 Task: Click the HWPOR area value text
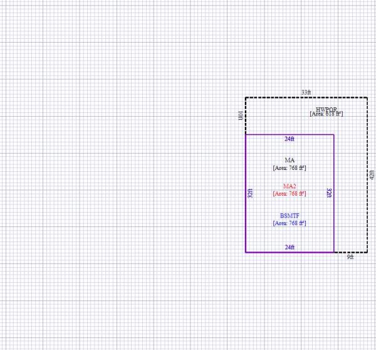326,114
